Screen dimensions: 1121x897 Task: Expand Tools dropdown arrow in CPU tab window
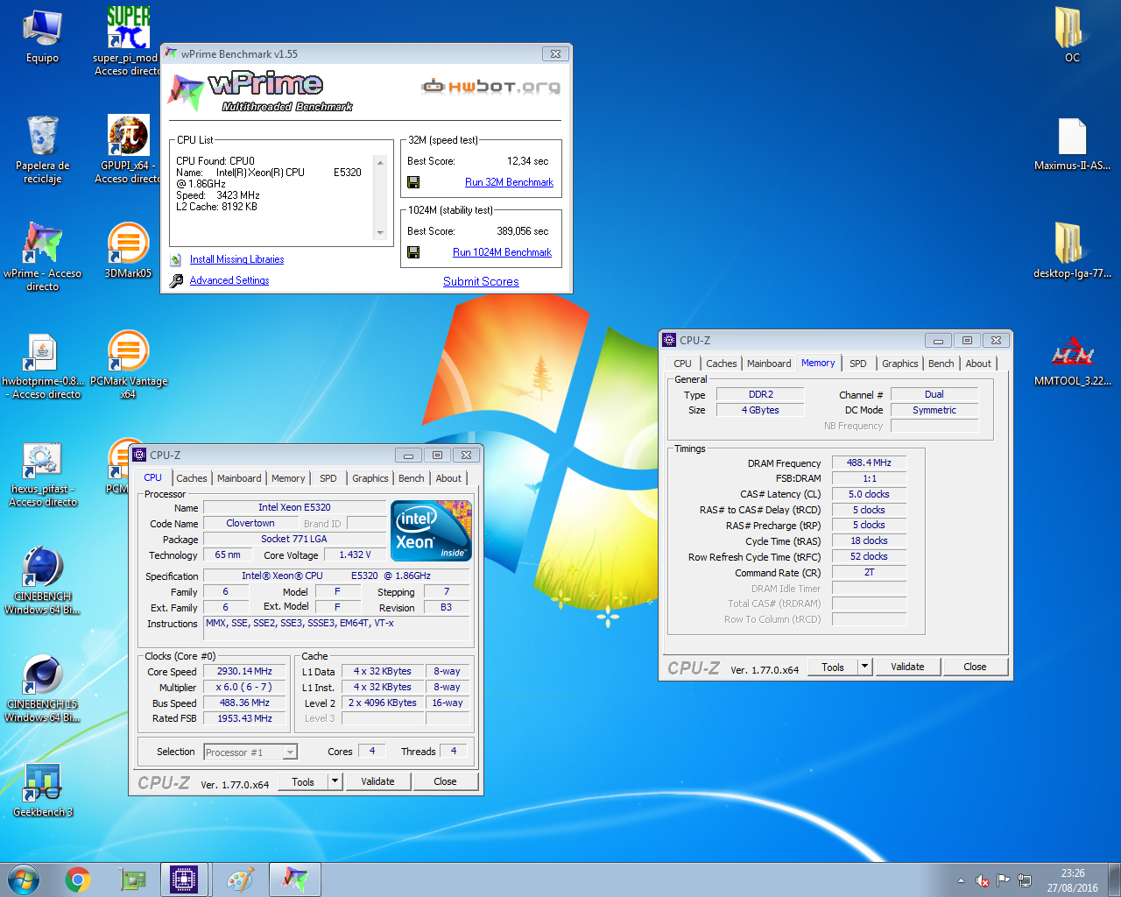335,781
